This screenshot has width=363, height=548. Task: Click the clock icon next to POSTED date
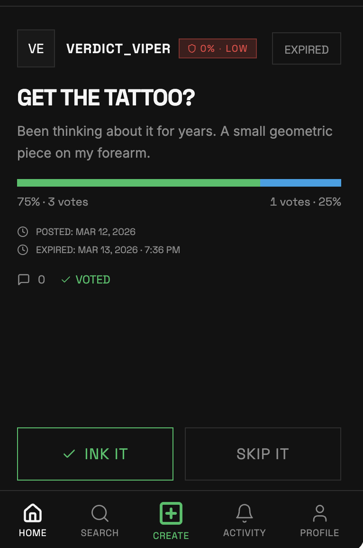[x=23, y=232]
